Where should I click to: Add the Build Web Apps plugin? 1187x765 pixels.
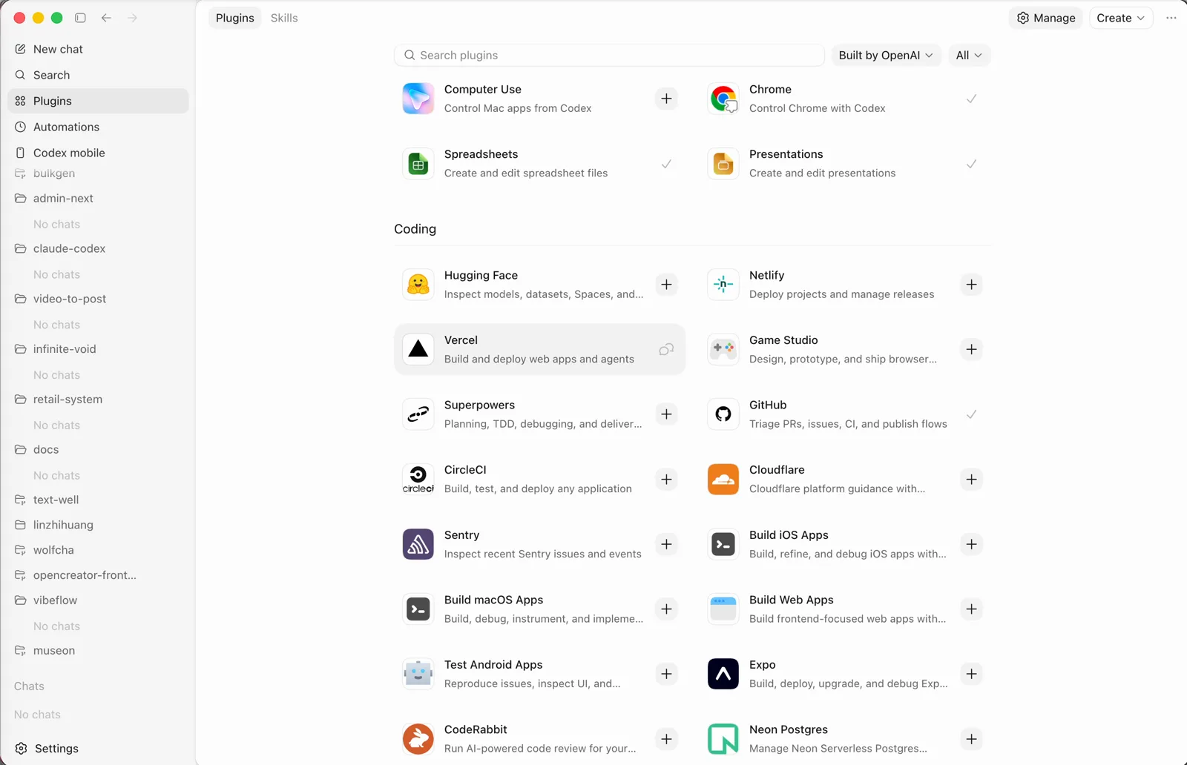coord(972,609)
